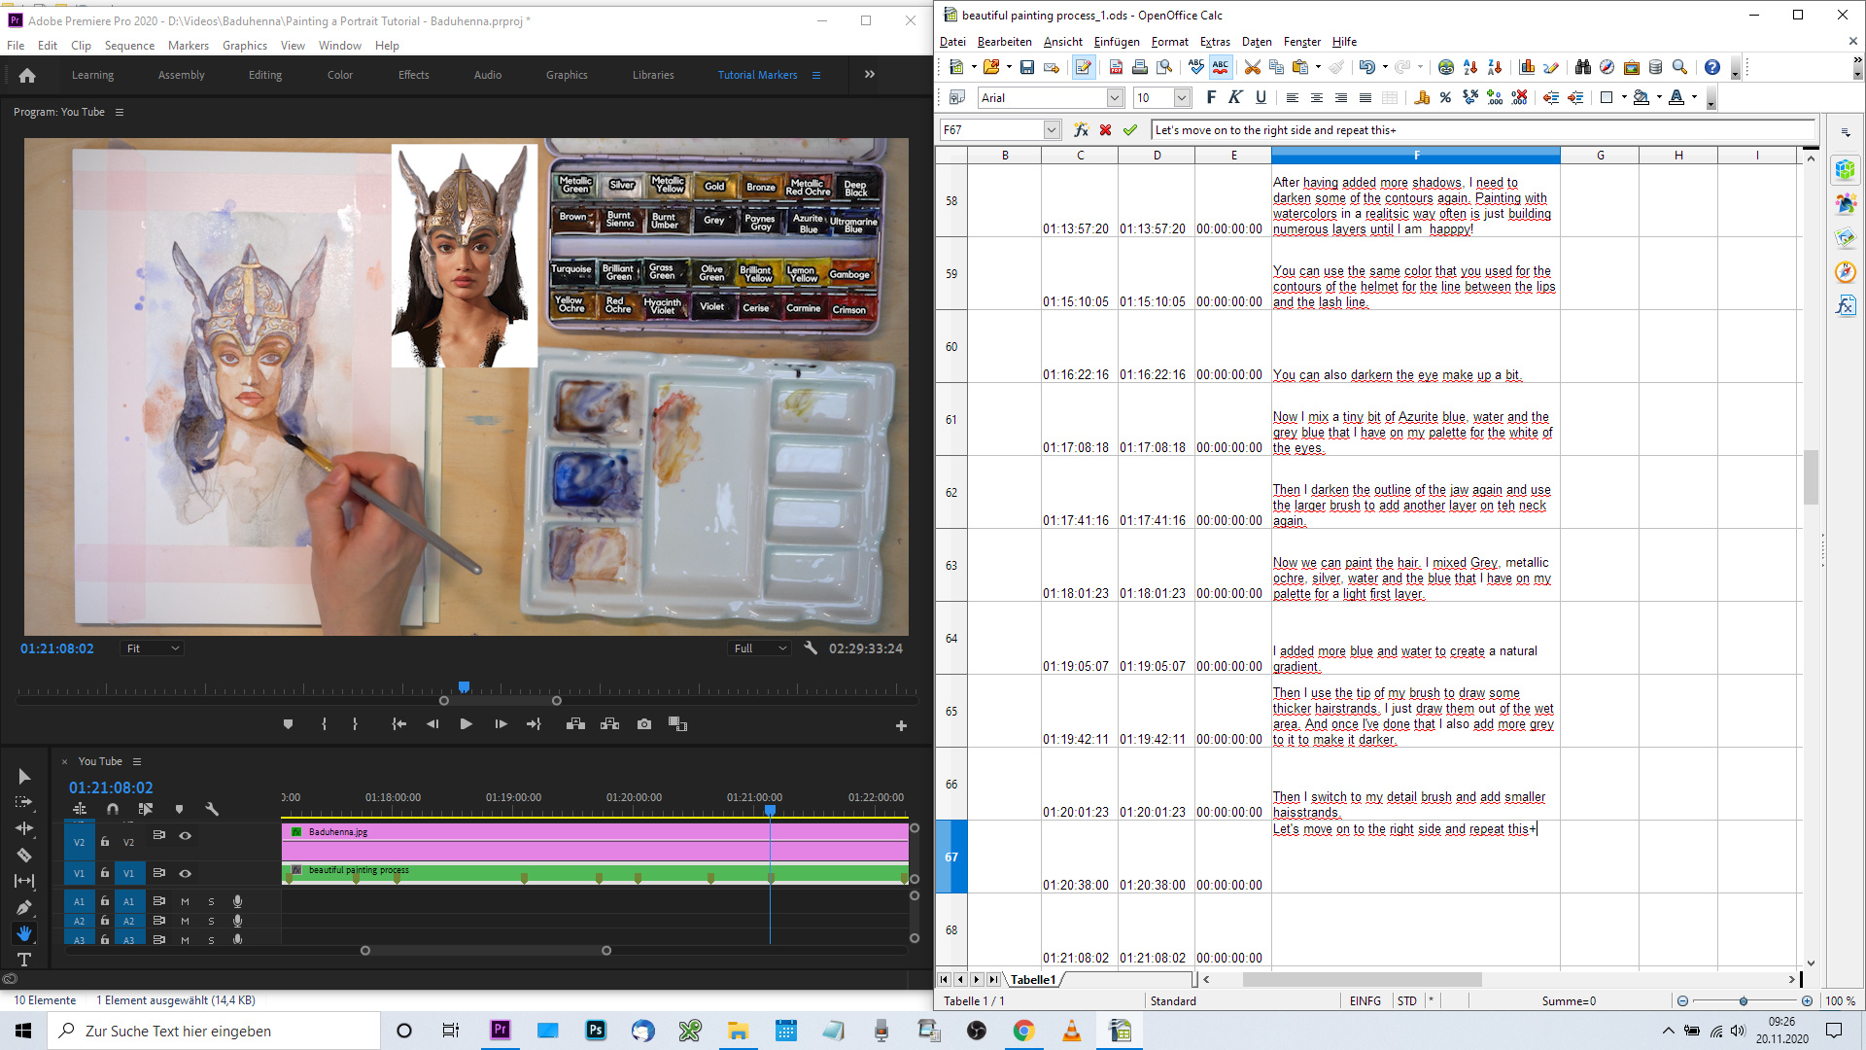Mute audio track A1
Image resolution: width=1866 pixels, height=1050 pixels.
coord(185,901)
